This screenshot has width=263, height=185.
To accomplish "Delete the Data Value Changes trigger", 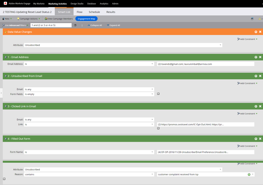I will tap(260, 32).
